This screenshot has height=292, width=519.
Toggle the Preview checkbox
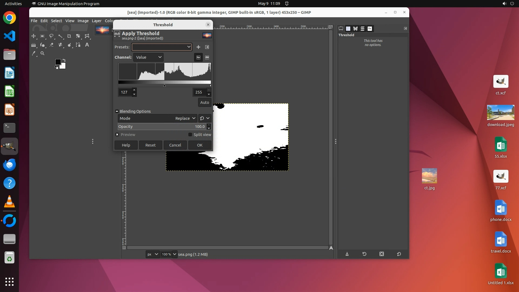coord(117,135)
